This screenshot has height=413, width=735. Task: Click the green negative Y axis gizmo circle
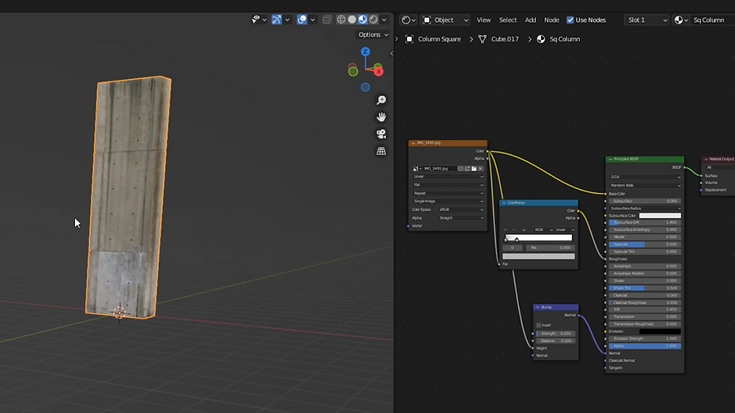click(x=353, y=72)
